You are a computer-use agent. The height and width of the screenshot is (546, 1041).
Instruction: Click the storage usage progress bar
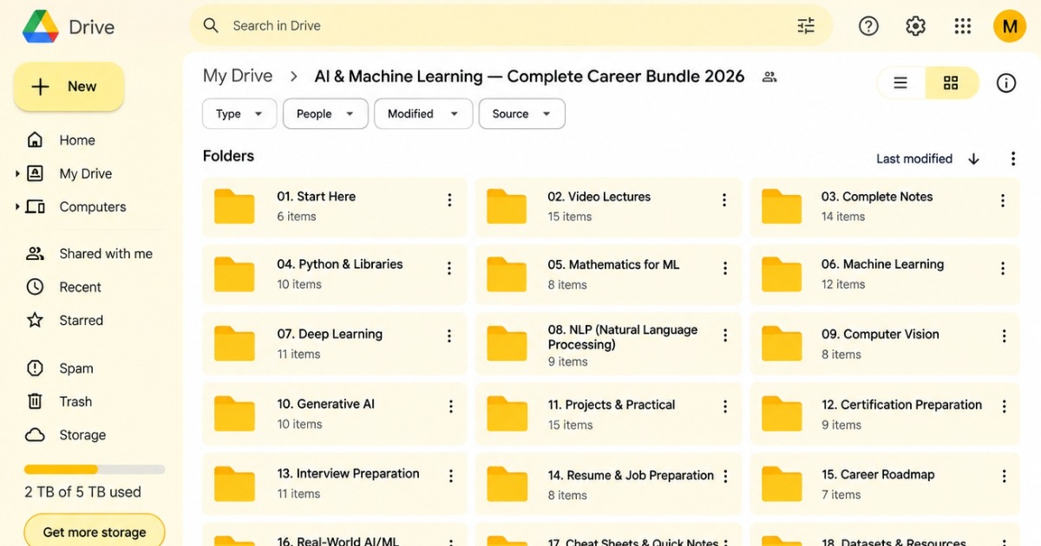coord(95,470)
